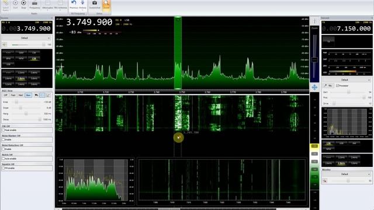
Task: Enable the Noise Blanker checkbox
Action: click(4, 139)
